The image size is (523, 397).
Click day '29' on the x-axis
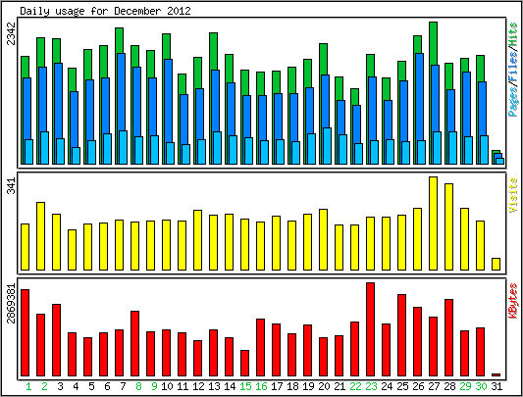pyautogui.click(x=466, y=386)
